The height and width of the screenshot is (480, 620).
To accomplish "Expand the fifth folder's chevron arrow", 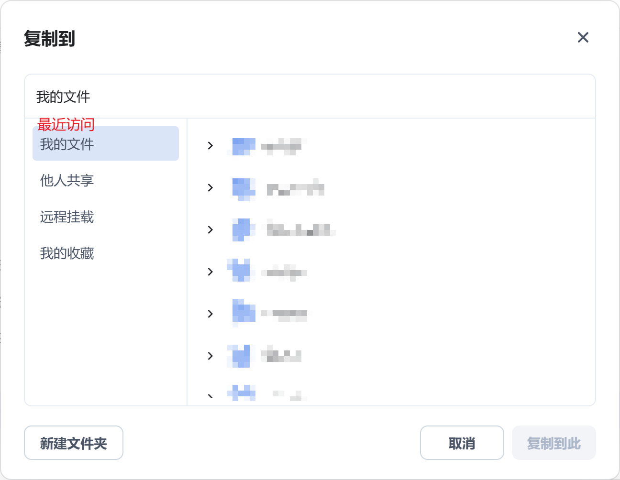I will coord(210,314).
